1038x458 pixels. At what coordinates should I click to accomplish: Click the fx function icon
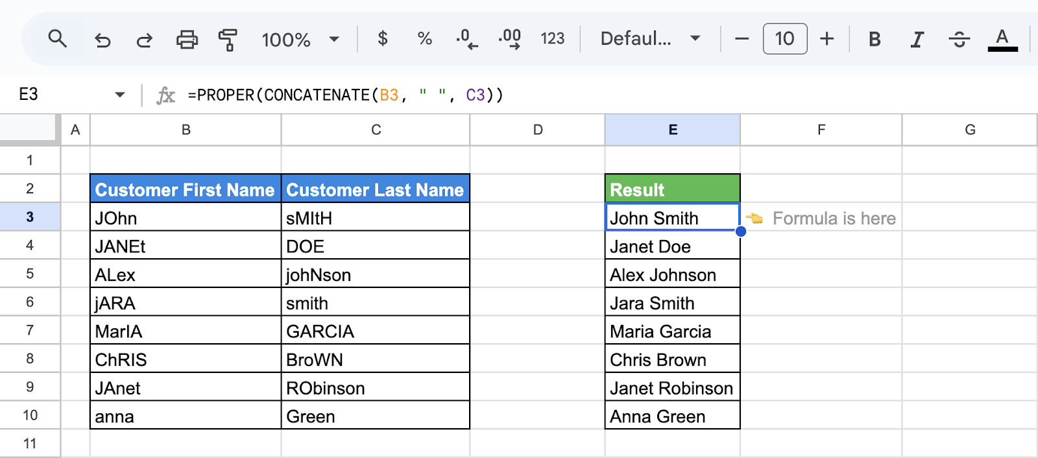(x=165, y=95)
